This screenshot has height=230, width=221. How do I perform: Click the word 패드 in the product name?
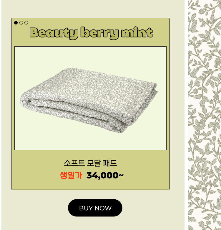click(x=110, y=163)
